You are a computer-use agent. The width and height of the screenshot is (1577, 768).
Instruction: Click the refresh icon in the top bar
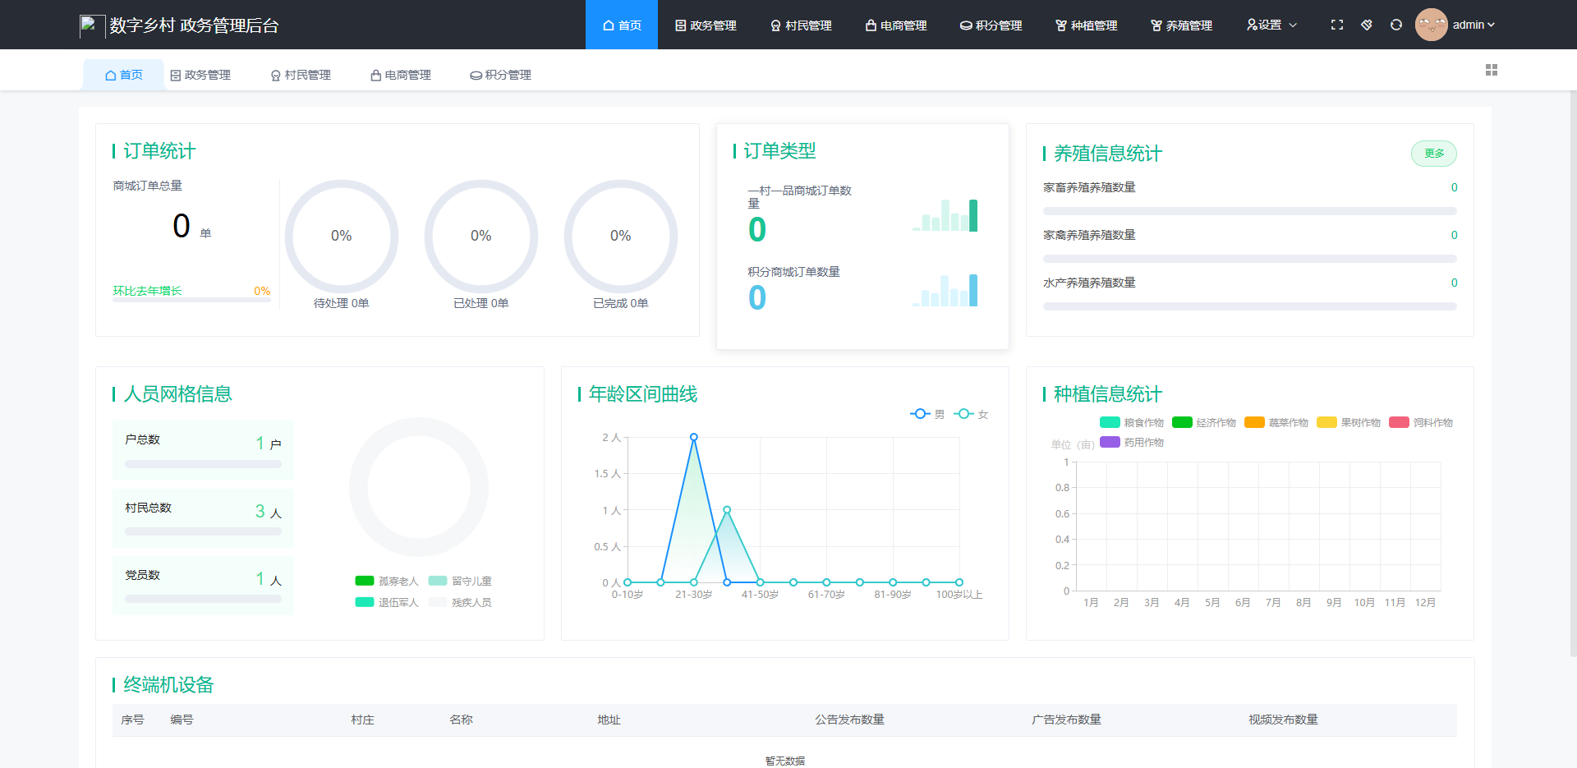[1396, 25]
